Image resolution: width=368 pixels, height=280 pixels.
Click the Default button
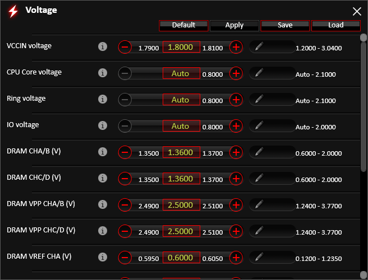click(x=183, y=25)
